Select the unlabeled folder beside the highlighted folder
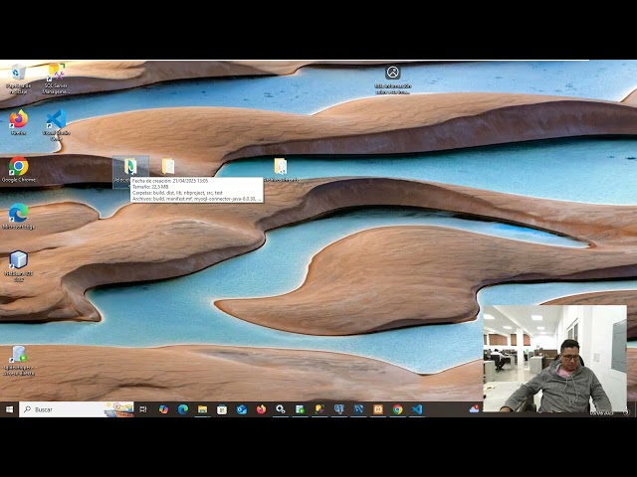 [168, 166]
